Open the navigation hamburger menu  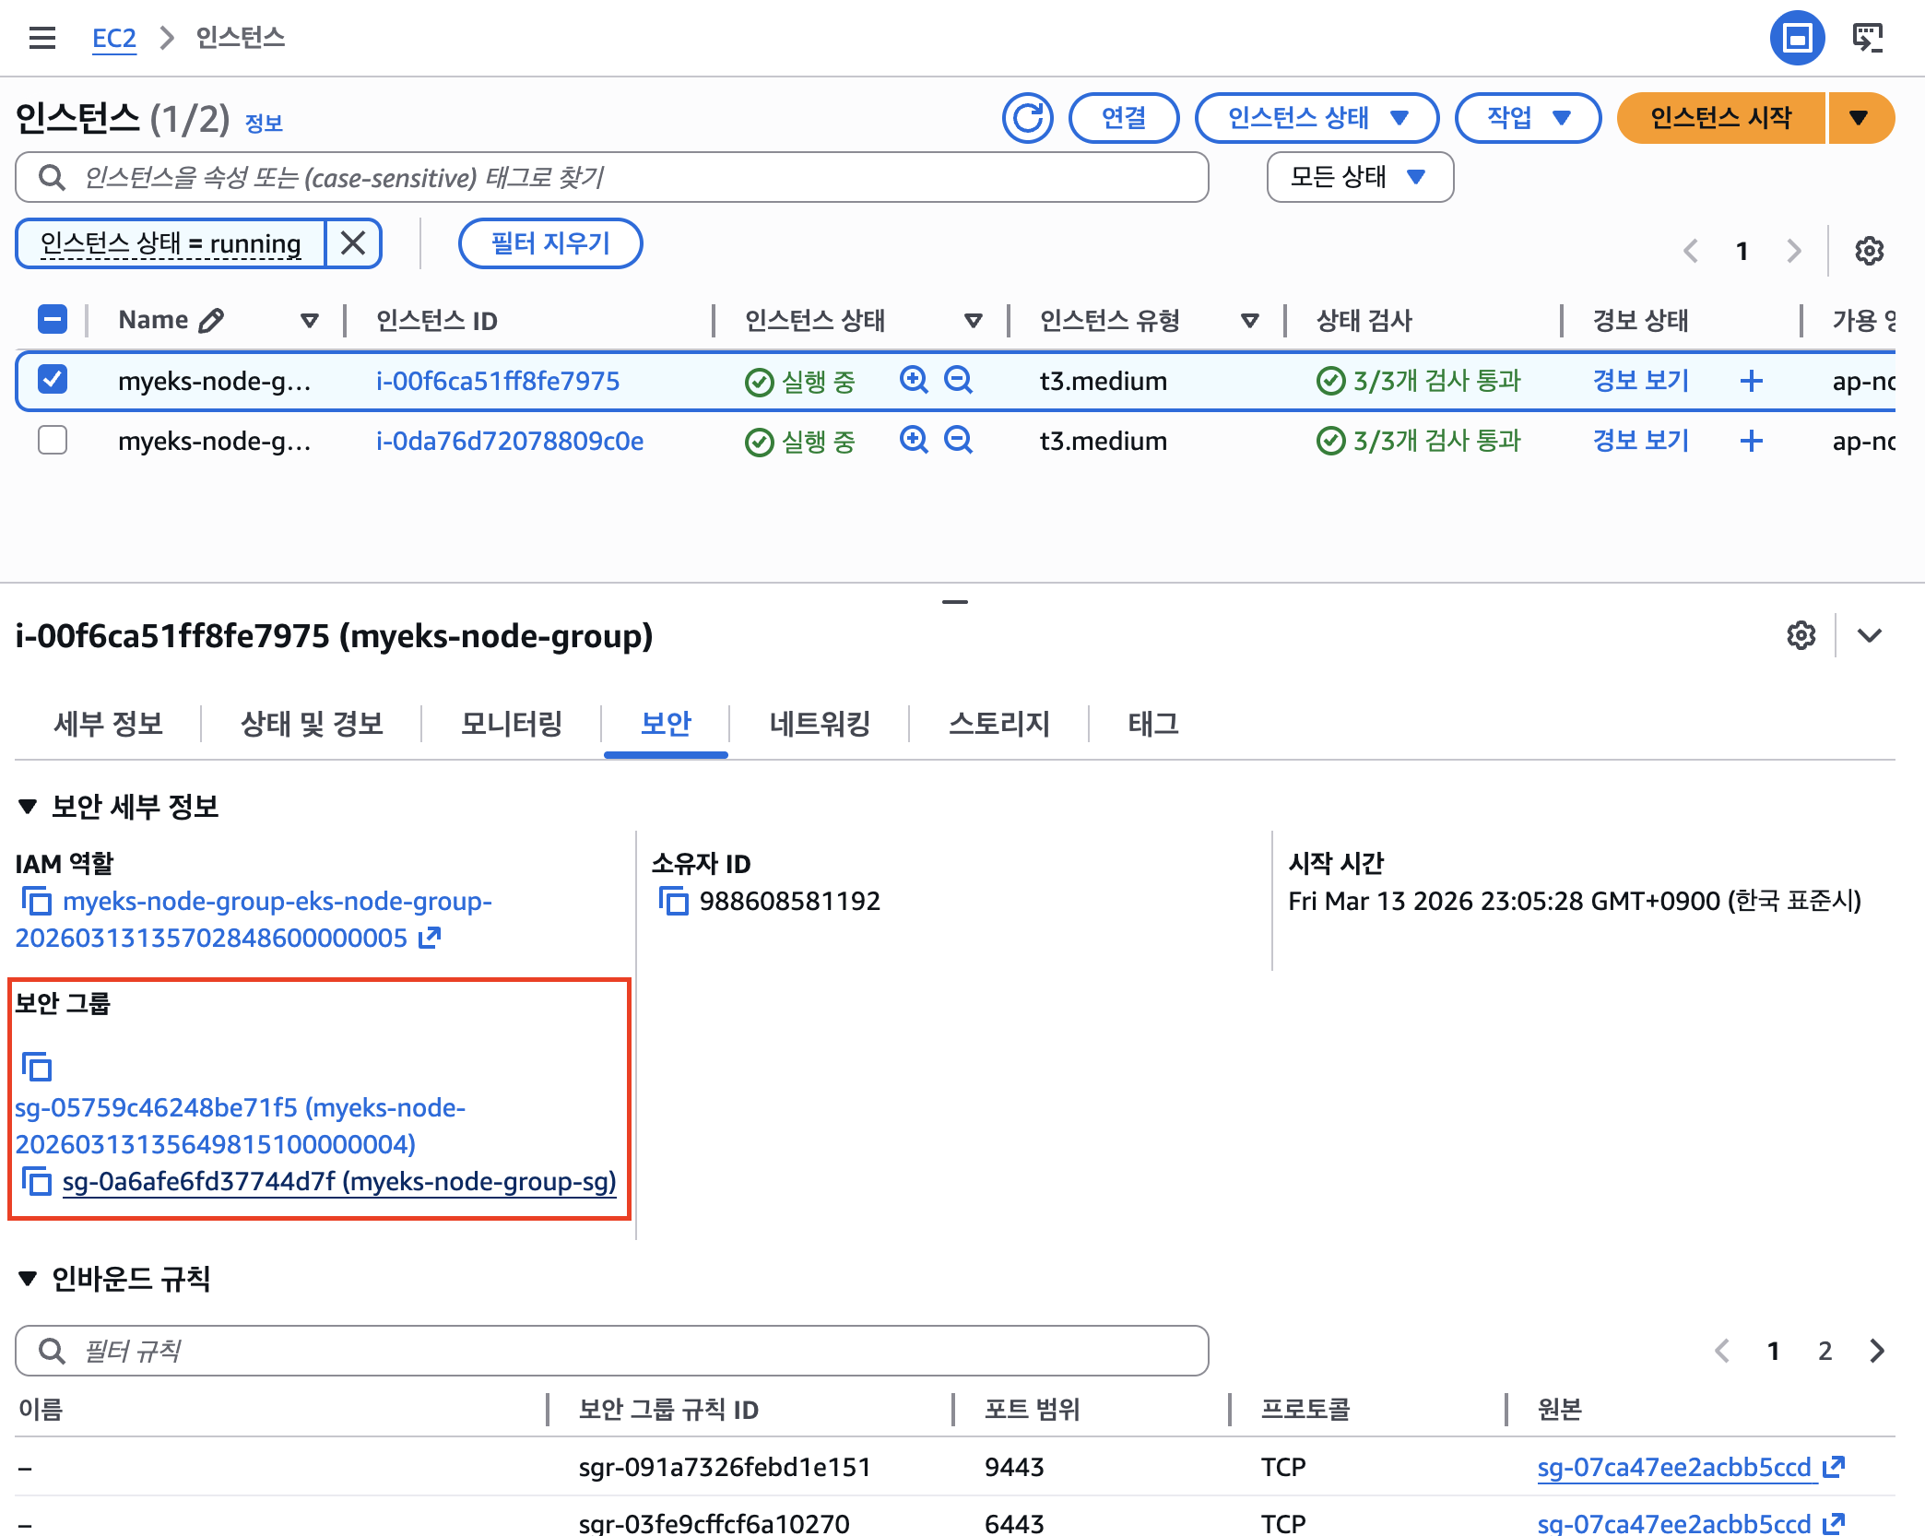(x=41, y=37)
